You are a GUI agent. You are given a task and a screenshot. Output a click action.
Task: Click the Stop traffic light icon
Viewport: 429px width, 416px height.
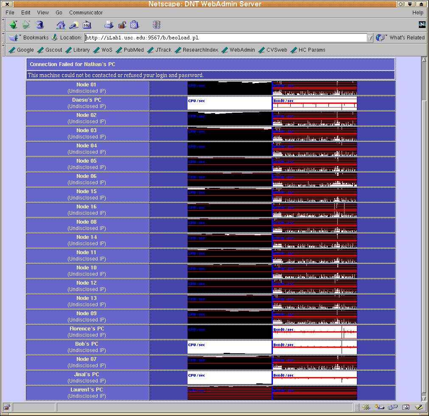tap(157, 25)
